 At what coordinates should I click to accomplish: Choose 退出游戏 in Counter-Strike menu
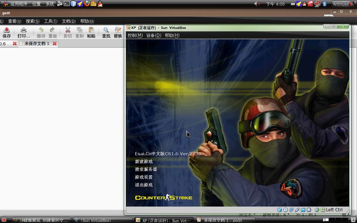click(144, 185)
